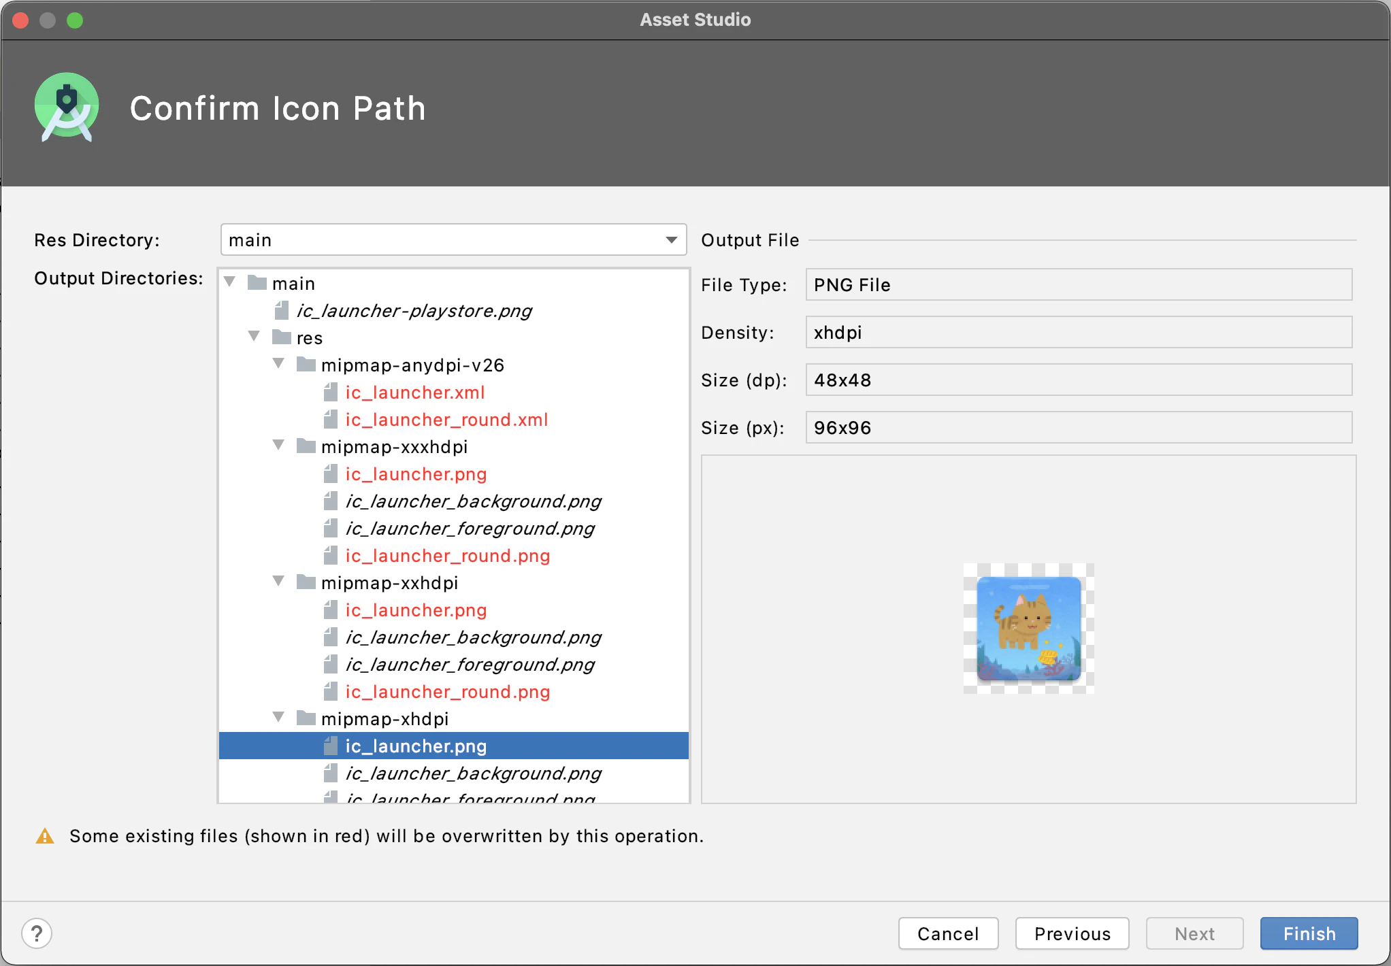Select ic_launcher.png under mipmap-xxxhdpi
The width and height of the screenshot is (1391, 966).
point(416,474)
